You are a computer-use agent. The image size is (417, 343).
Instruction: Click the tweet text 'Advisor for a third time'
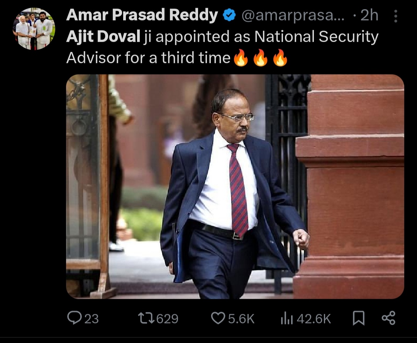(148, 57)
